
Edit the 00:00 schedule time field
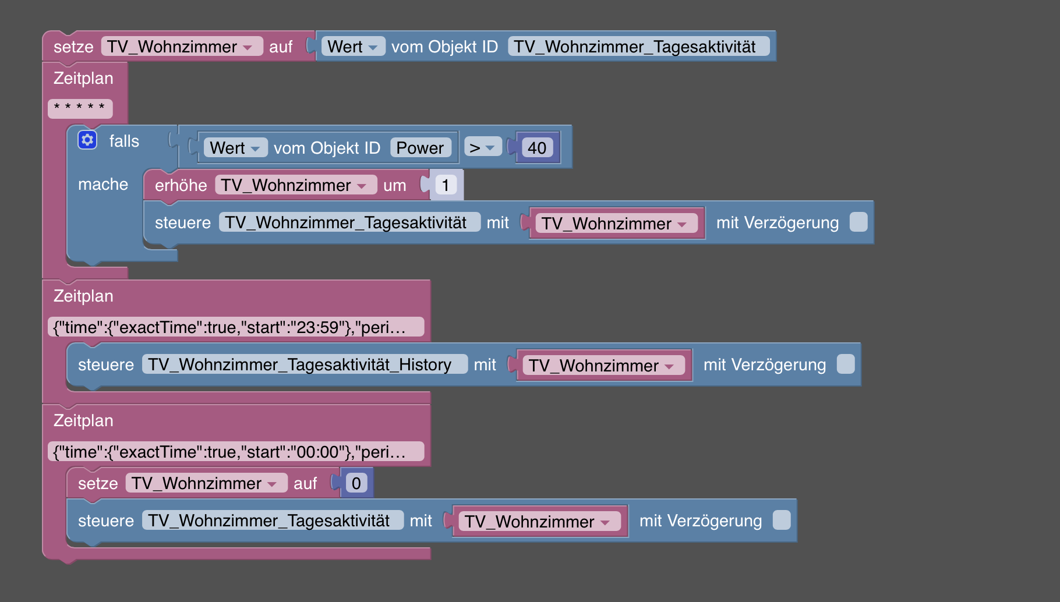[236, 452]
